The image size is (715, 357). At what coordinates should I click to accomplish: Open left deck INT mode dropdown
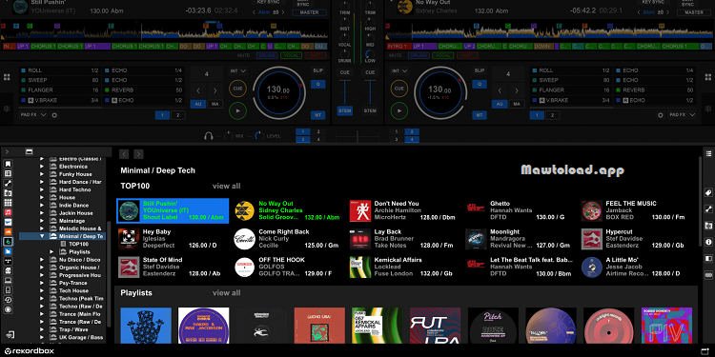(x=238, y=71)
